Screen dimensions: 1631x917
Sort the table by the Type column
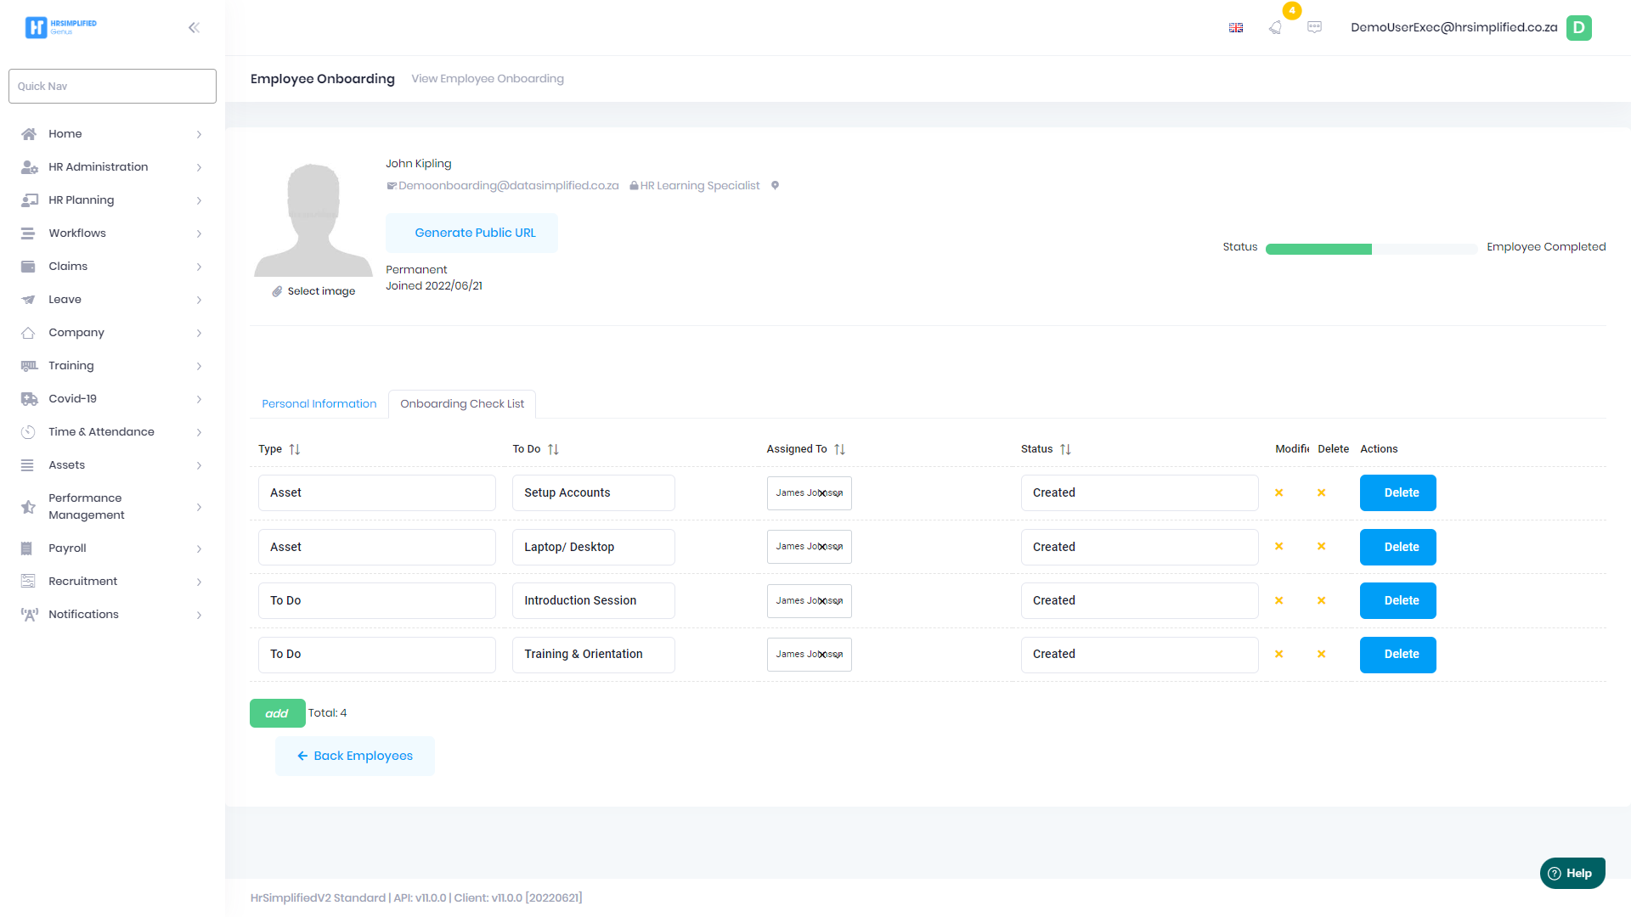coord(294,449)
